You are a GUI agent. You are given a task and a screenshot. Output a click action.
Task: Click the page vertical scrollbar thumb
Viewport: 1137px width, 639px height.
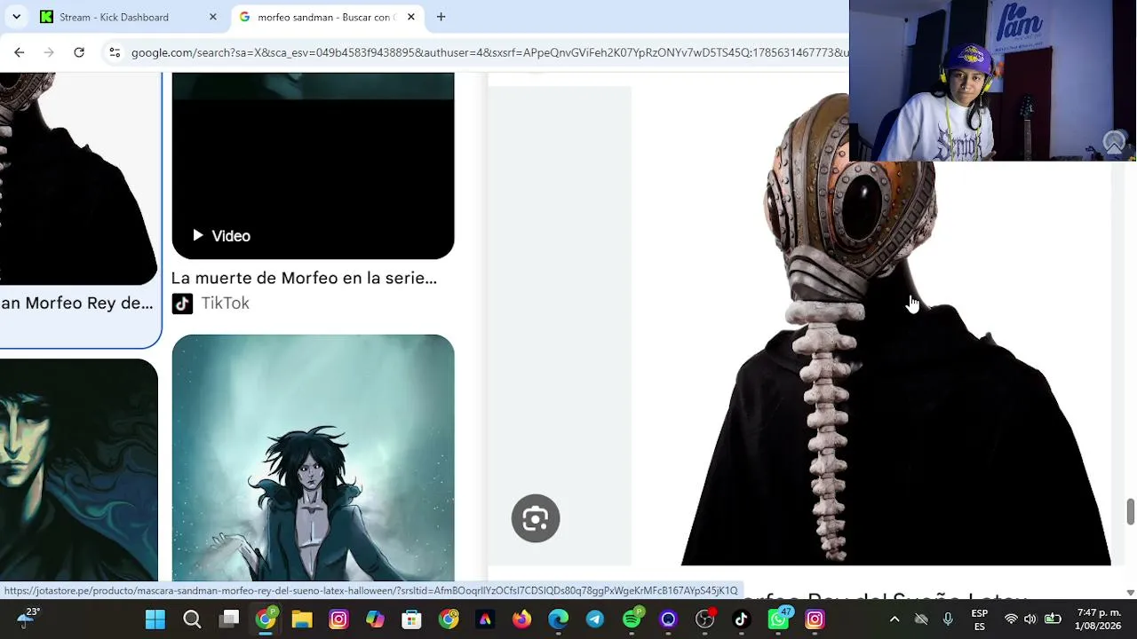click(1130, 511)
